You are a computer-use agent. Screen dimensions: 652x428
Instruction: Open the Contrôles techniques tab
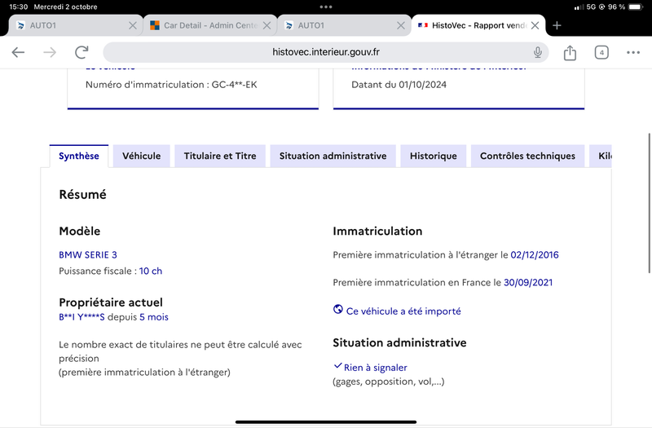click(527, 156)
